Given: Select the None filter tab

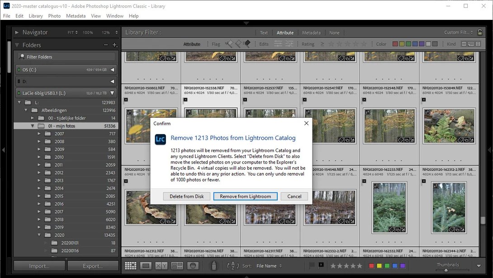Looking at the screenshot, I should click(334, 33).
